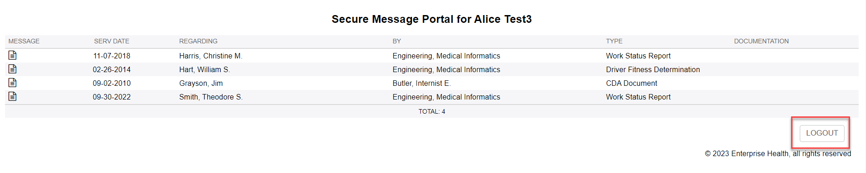The height and width of the screenshot is (173, 866).
Task: Sort by SERV DATE column header
Action: [x=111, y=41]
